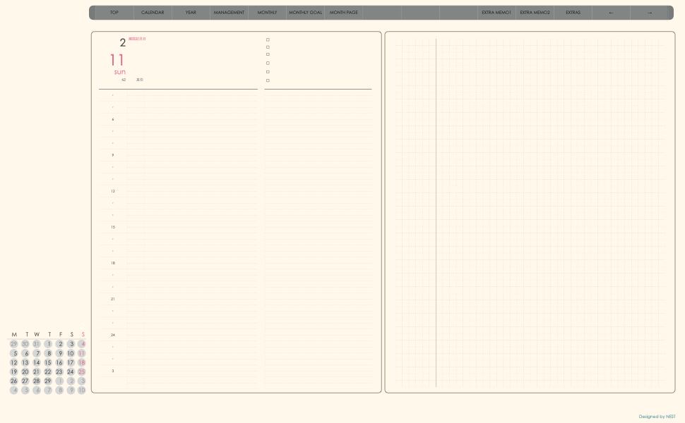
Task: Click the 18 o'clock time label
Action: click(113, 264)
